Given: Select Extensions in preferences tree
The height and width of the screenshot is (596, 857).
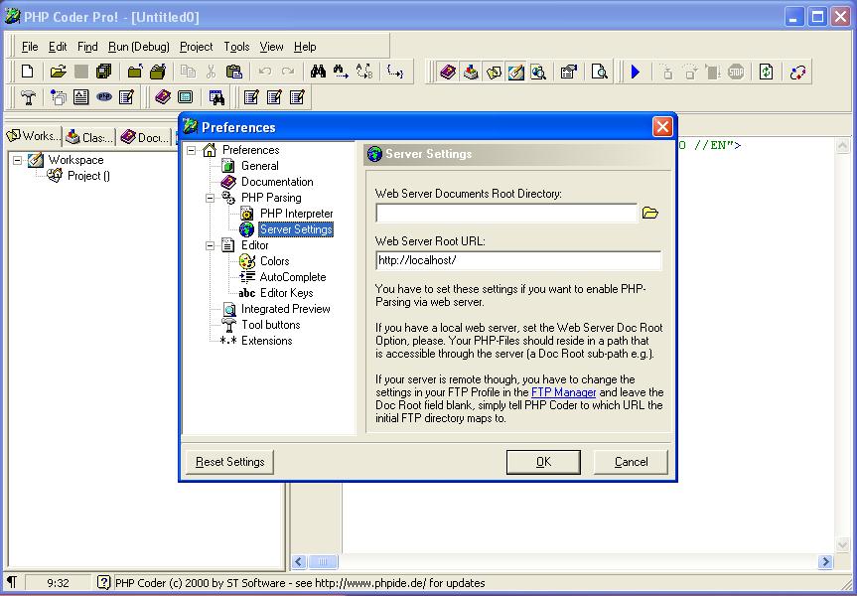Looking at the screenshot, I should [267, 340].
